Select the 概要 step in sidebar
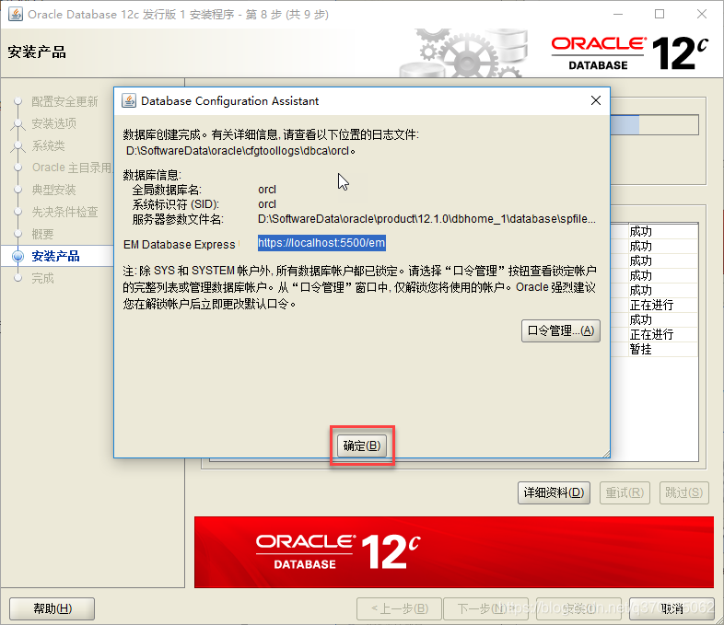 [x=42, y=234]
